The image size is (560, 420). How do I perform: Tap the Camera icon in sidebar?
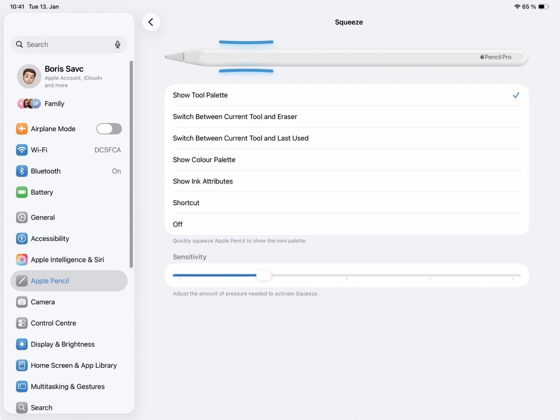(x=21, y=302)
